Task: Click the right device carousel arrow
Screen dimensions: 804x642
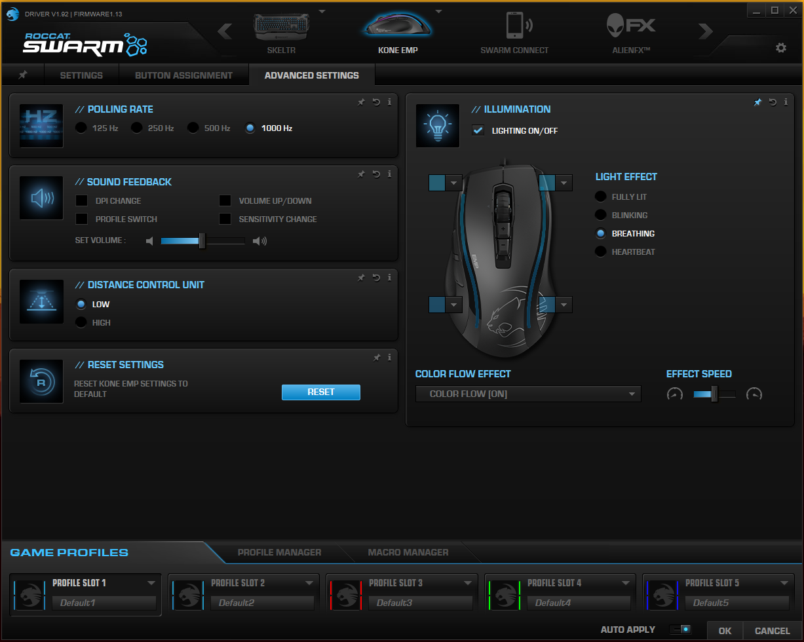Action: pos(705,31)
